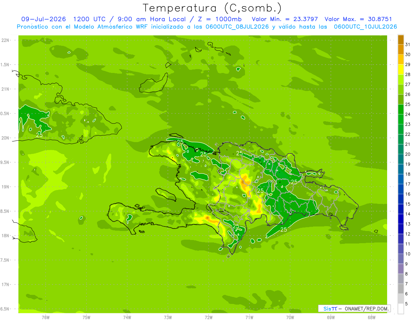Click the colour scale label "22"

408,134
